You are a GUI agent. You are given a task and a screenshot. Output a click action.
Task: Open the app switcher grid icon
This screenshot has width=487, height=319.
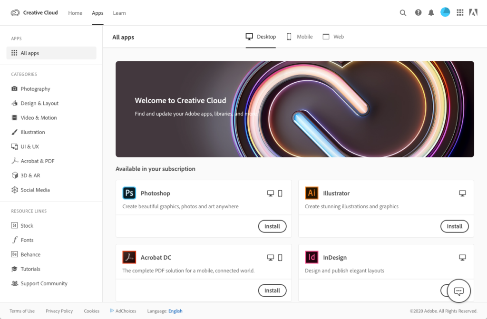[460, 12]
